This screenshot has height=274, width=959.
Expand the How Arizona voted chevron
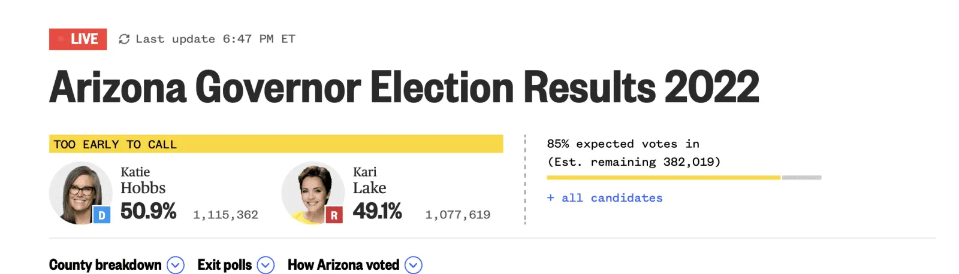click(414, 265)
